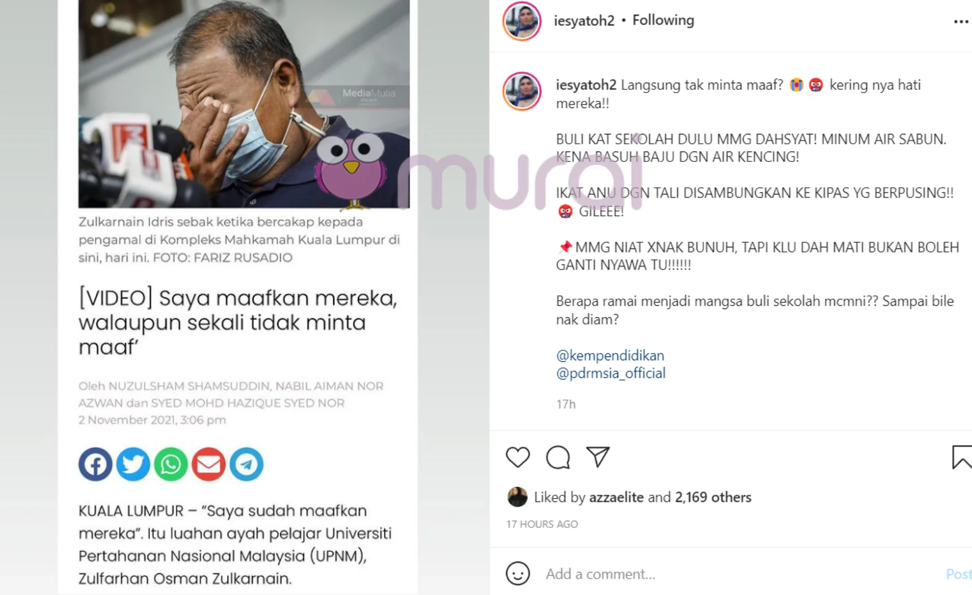972x595 pixels.
Task: Share article via WhatsApp icon
Action: [171, 464]
